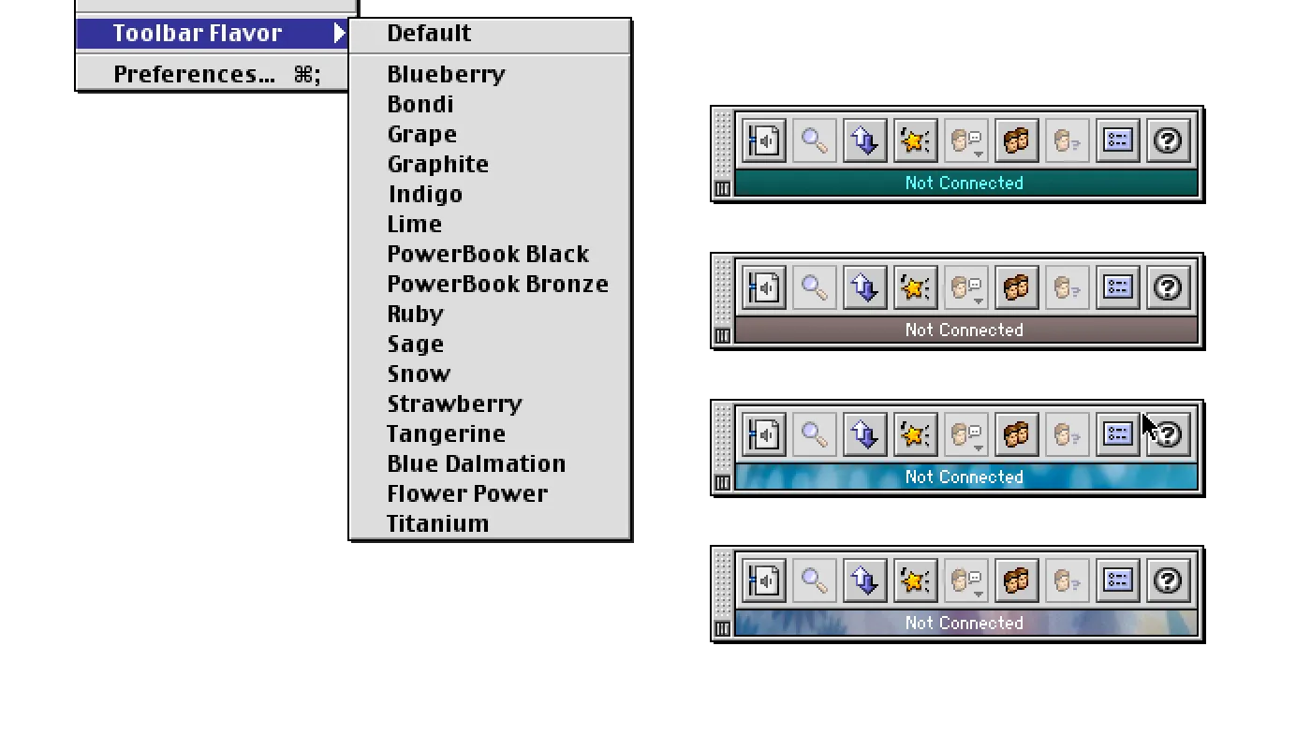Screen dimensions: 1311x749
Task: Click two-faces icon in Blue Dalmatian toolbar
Action: 1017,435
